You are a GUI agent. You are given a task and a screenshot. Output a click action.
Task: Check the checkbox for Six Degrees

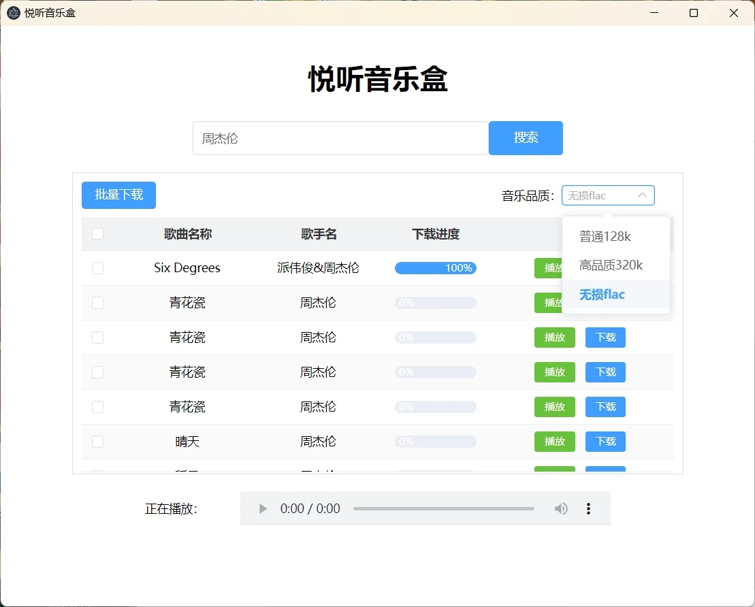tap(97, 268)
